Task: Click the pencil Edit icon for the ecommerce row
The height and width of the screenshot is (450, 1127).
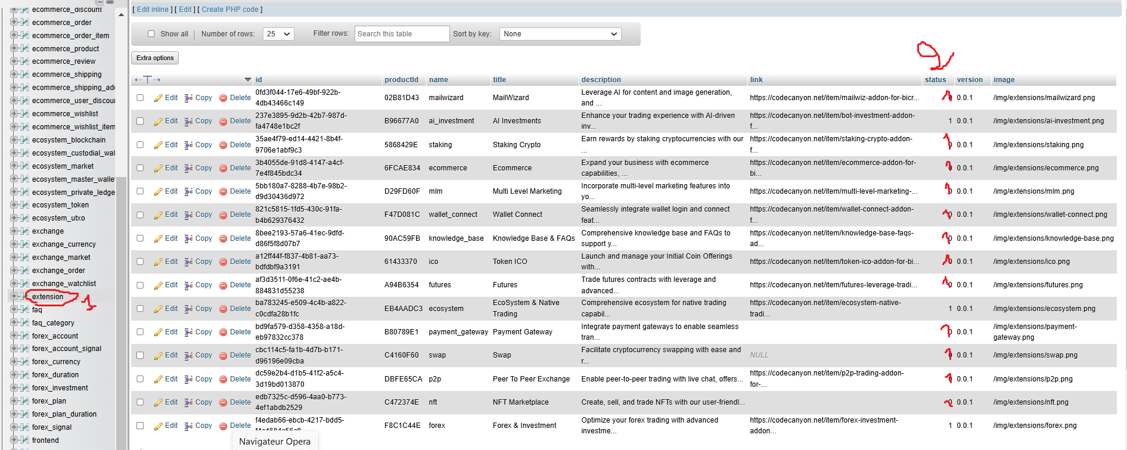Action: (x=158, y=169)
